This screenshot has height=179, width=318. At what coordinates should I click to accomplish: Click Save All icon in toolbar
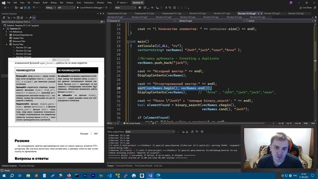pyautogui.click(x=29, y=7)
